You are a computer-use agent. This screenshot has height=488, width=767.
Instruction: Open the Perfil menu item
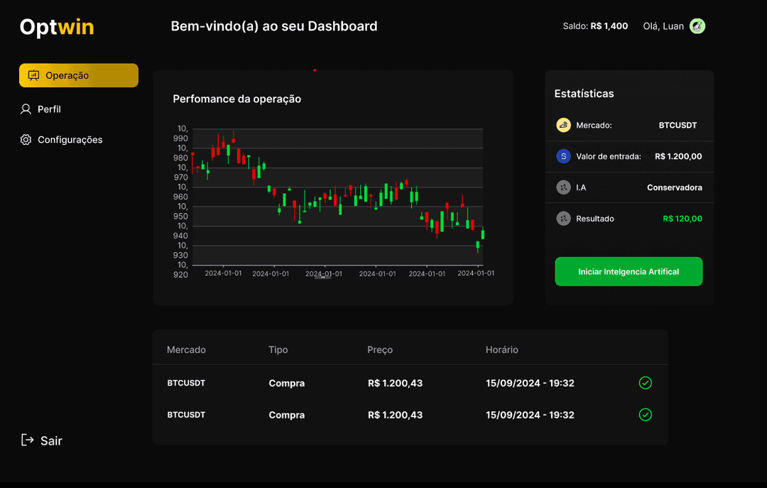click(x=49, y=109)
